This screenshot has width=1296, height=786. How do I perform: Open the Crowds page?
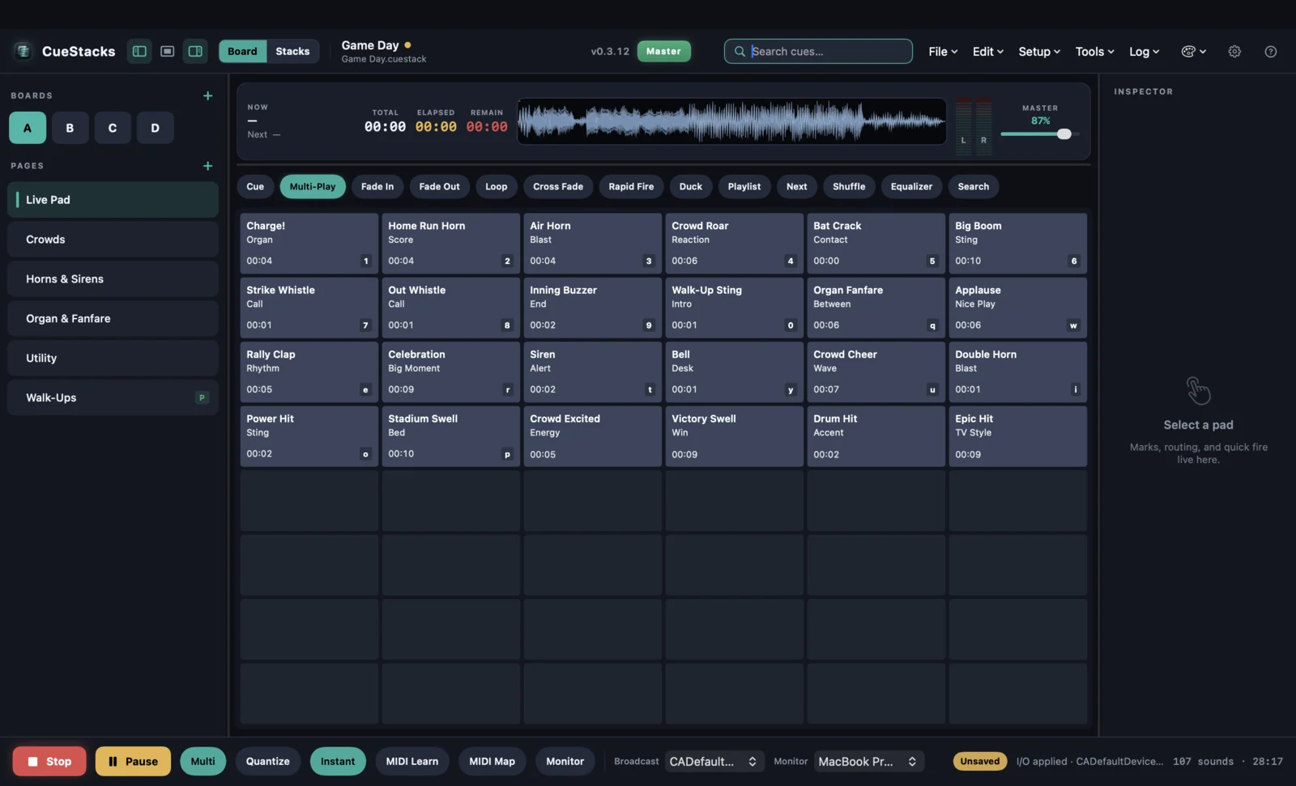(x=113, y=240)
